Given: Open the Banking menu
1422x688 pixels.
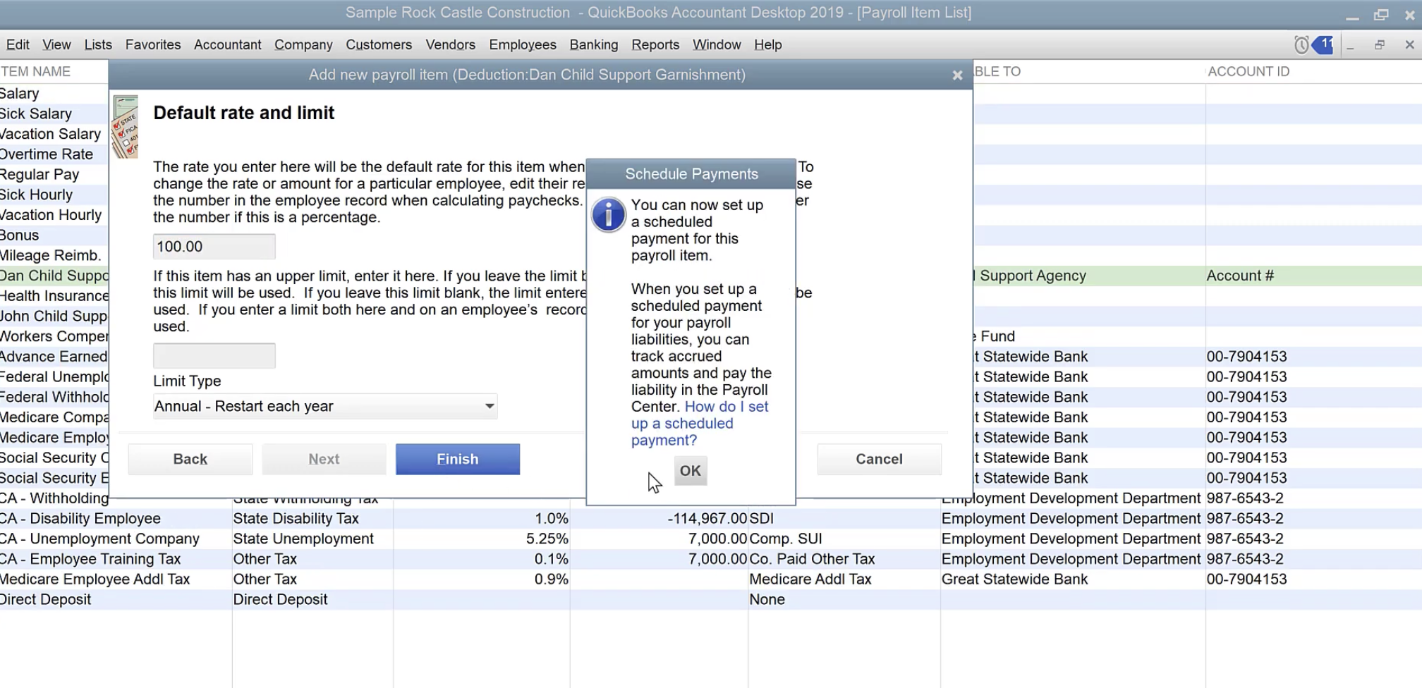Looking at the screenshot, I should 593,45.
